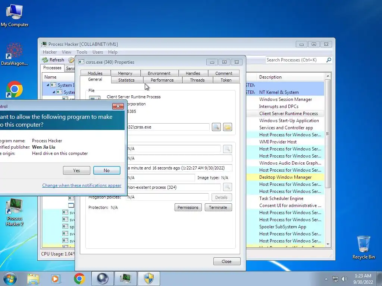Launch Google Chrome desktop shortcut
Image resolution: width=382 pixels, height=286 pixels.
[x=15, y=89]
